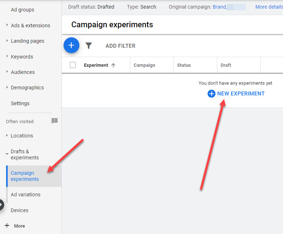Open the filter funnel icon
This screenshot has width=283, height=234.
click(89, 46)
